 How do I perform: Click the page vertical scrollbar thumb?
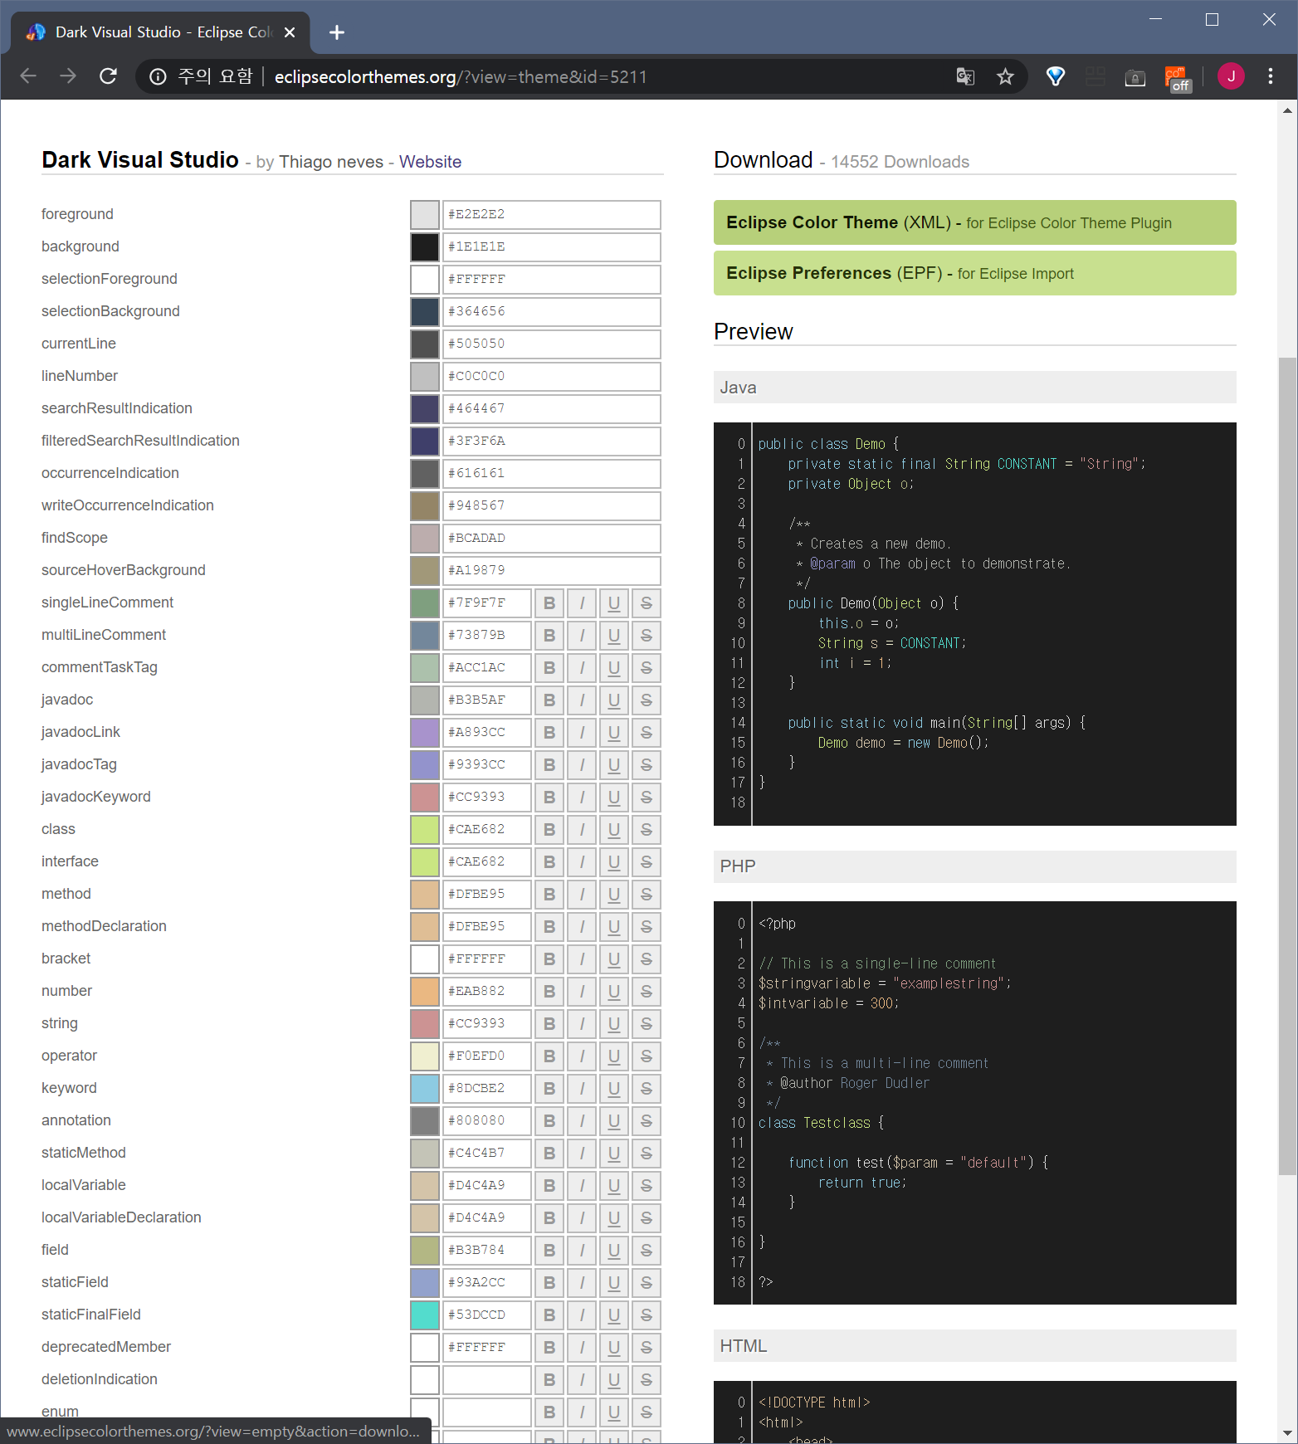1287,766
